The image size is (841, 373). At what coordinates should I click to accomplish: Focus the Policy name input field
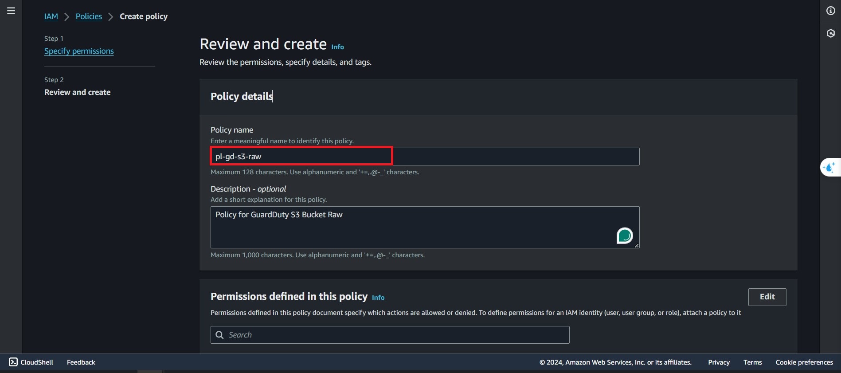tap(425, 157)
